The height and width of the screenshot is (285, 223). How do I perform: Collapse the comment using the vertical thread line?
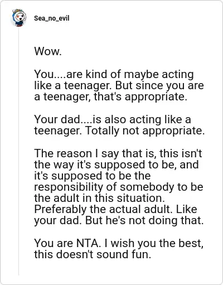click(18, 152)
